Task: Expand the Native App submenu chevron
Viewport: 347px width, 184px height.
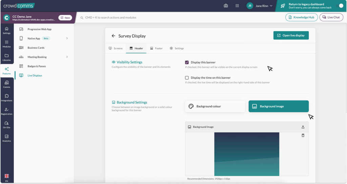Action: point(67,38)
